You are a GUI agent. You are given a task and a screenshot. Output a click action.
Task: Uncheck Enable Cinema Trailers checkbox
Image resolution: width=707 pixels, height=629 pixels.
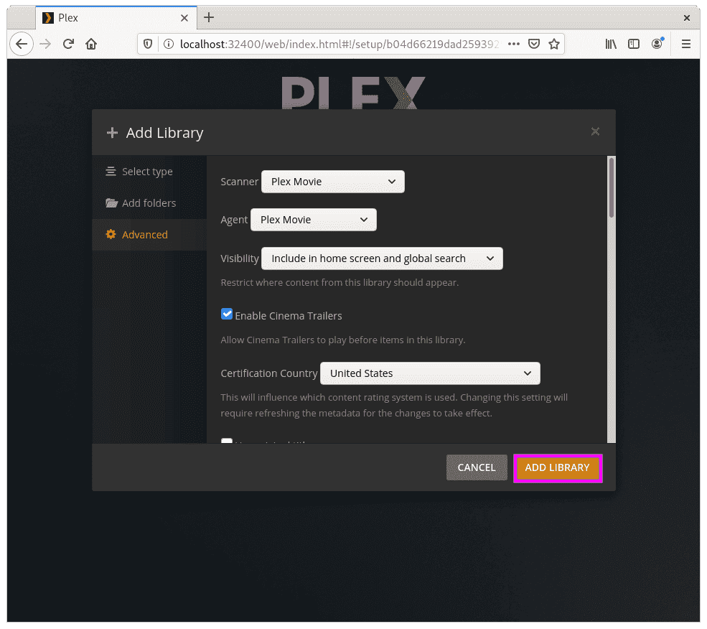[227, 314]
